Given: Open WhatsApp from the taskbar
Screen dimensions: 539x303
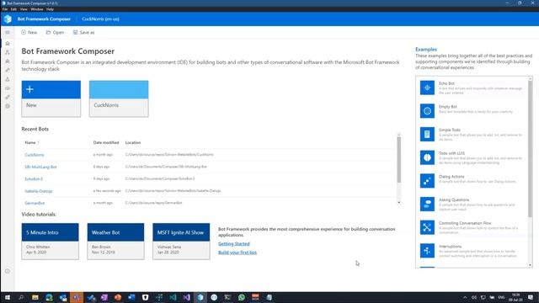Looking at the screenshot, I should (242, 297).
